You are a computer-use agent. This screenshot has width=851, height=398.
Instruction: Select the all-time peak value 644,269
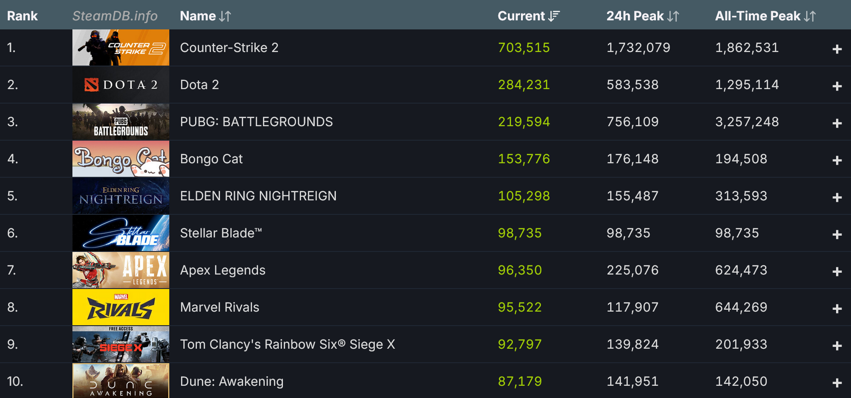(x=741, y=308)
